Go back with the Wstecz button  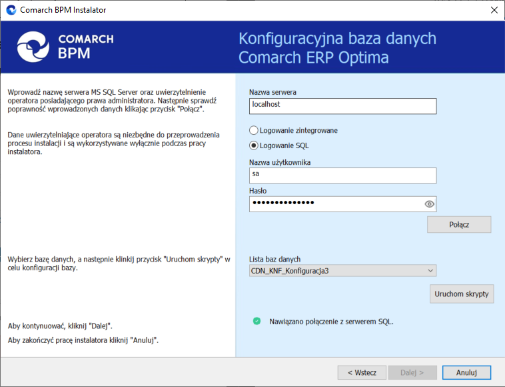pos(362,372)
